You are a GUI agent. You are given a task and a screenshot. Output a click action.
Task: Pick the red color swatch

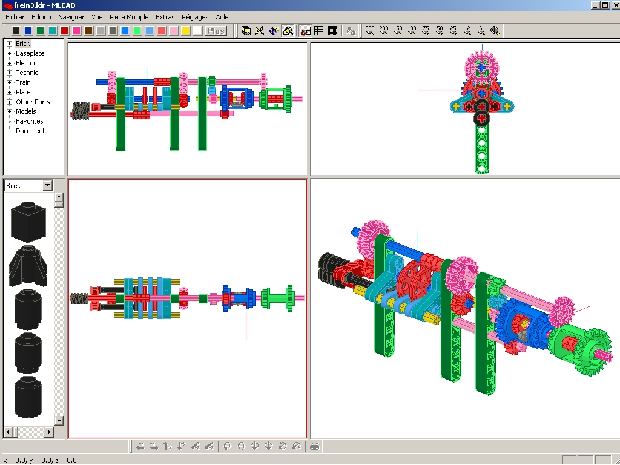(x=64, y=31)
